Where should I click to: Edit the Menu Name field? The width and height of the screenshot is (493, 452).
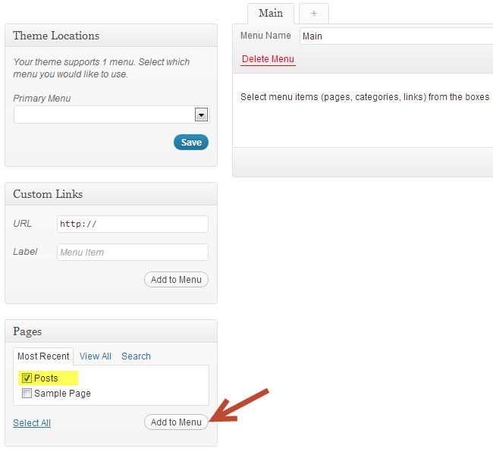396,36
